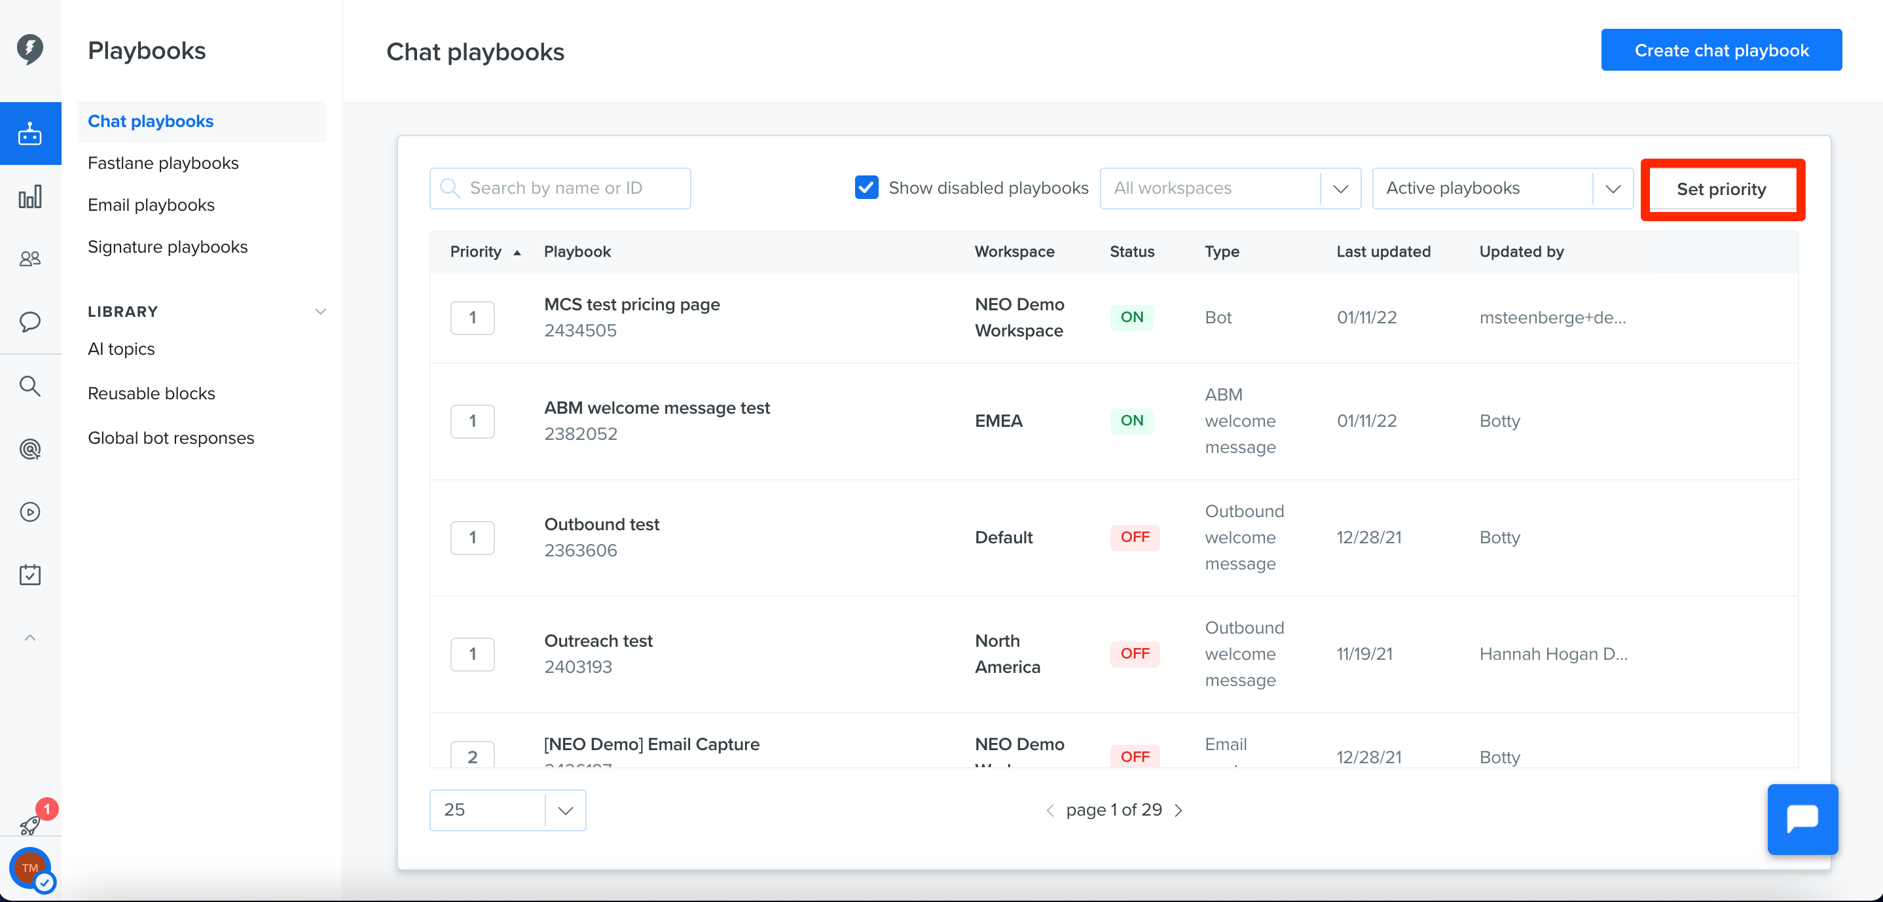Sort by Priority arrow indicator

[x=517, y=252]
